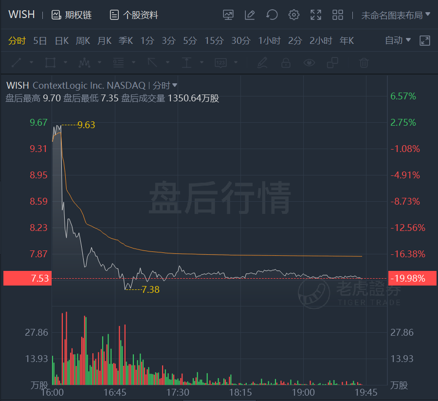Click the WISH ContextLogic Inc. NASDAQ title
The image size is (438, 401).
(x=76, y=85)
